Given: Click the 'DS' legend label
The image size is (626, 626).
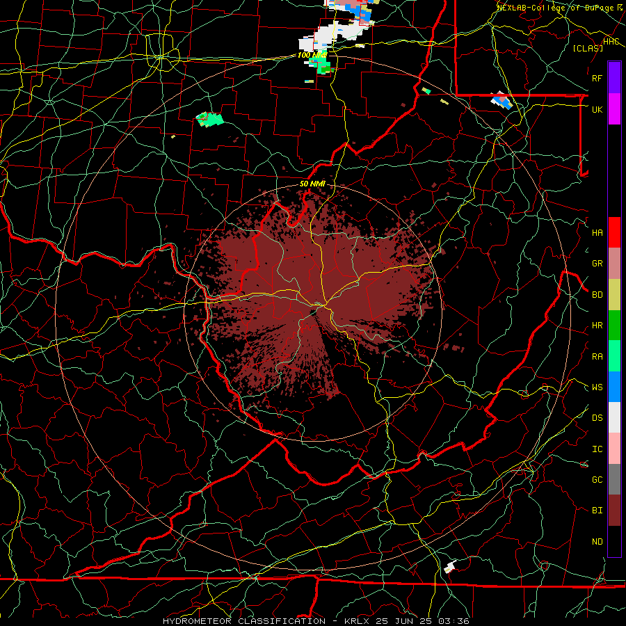Looking at the screenshot, I should 597,418.
